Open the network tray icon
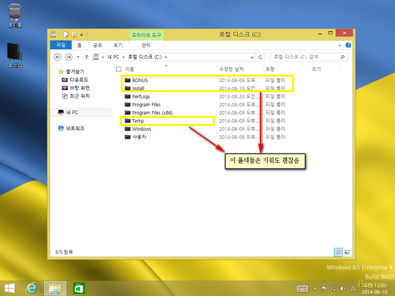Viewport: 395px width, 296px height. 333,289
